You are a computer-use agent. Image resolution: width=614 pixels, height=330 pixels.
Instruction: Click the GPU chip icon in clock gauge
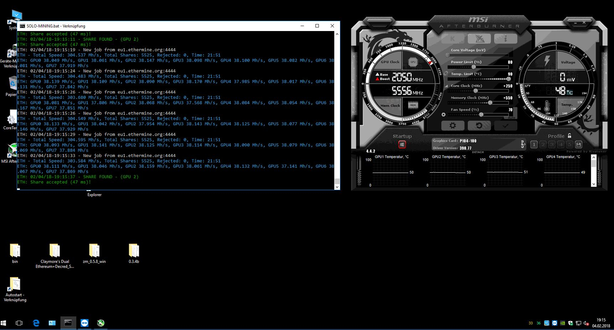click(x=413, y=62)
